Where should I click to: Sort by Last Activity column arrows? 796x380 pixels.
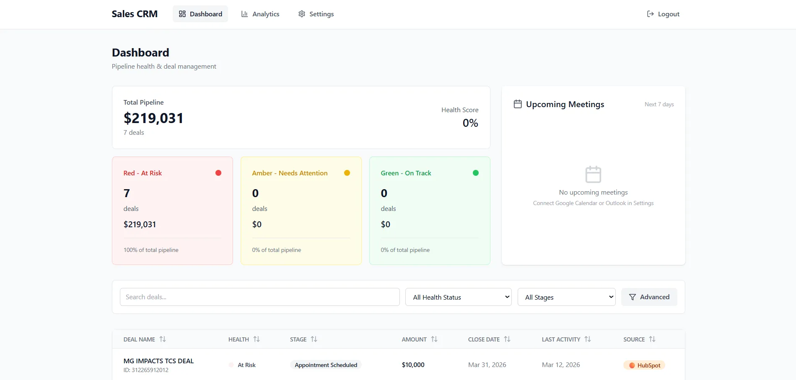click(588, 339)
